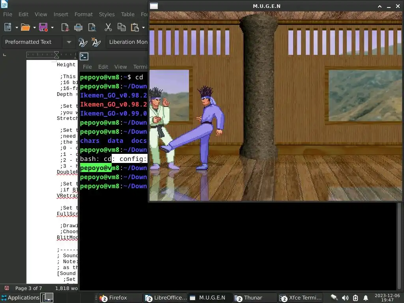Click the indent hourglass marker on ruler
The image size is (404, 303).
click(56, 54)
